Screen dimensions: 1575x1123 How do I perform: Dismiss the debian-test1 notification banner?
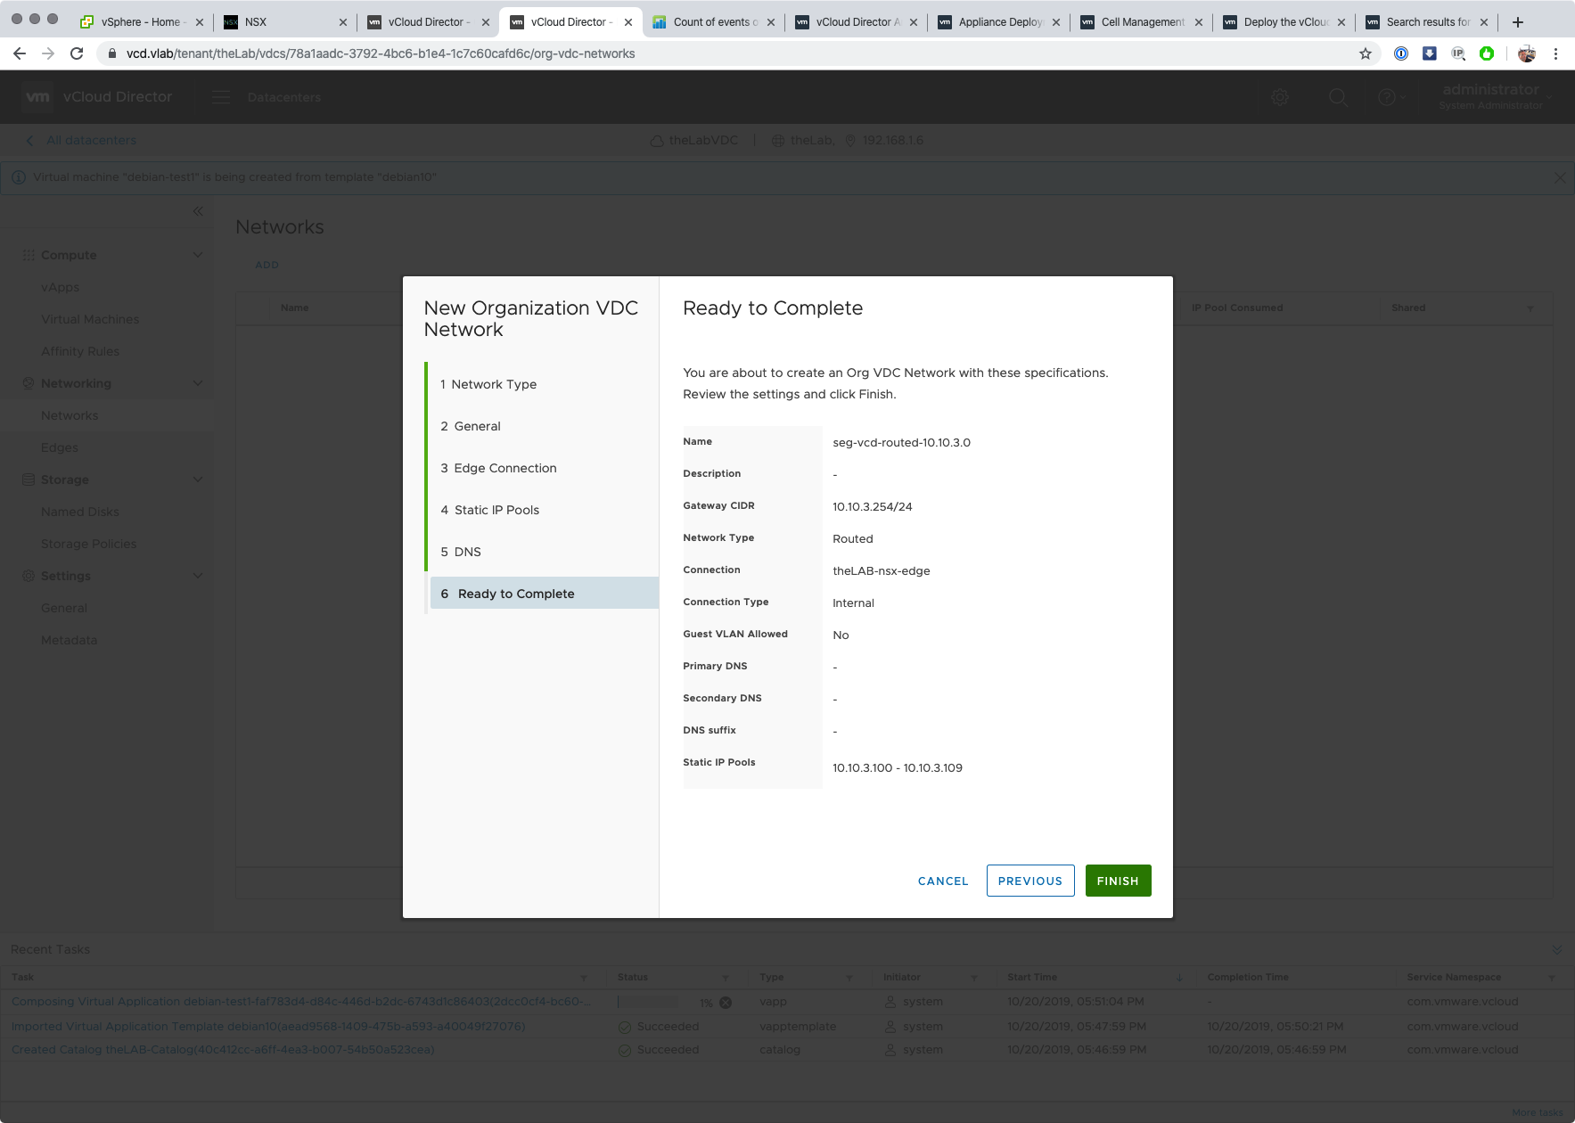(x=1559, y=177)
